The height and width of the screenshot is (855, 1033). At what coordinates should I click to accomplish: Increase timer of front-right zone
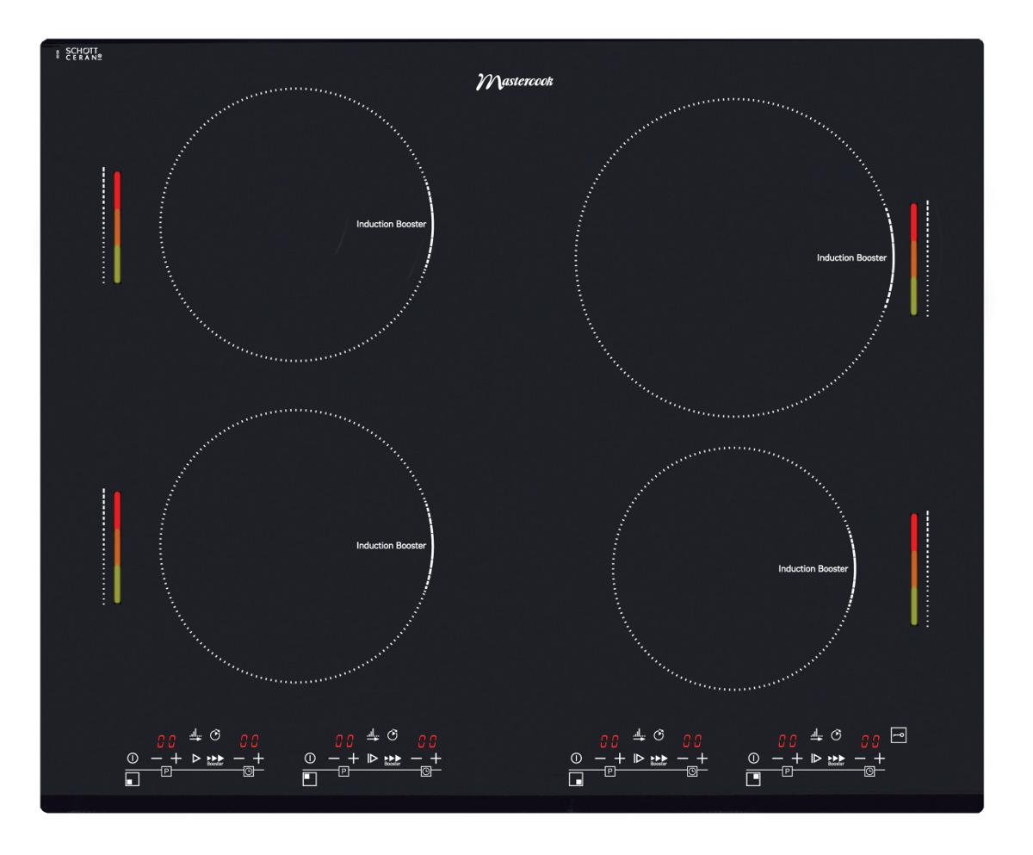[702, 759]
